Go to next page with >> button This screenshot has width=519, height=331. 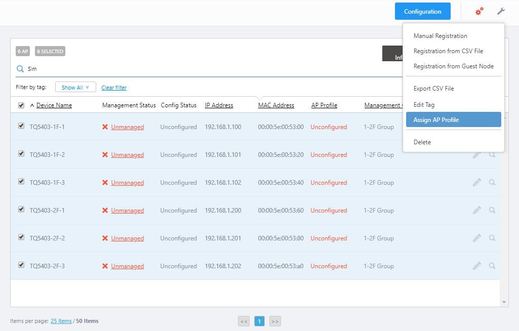275,321
